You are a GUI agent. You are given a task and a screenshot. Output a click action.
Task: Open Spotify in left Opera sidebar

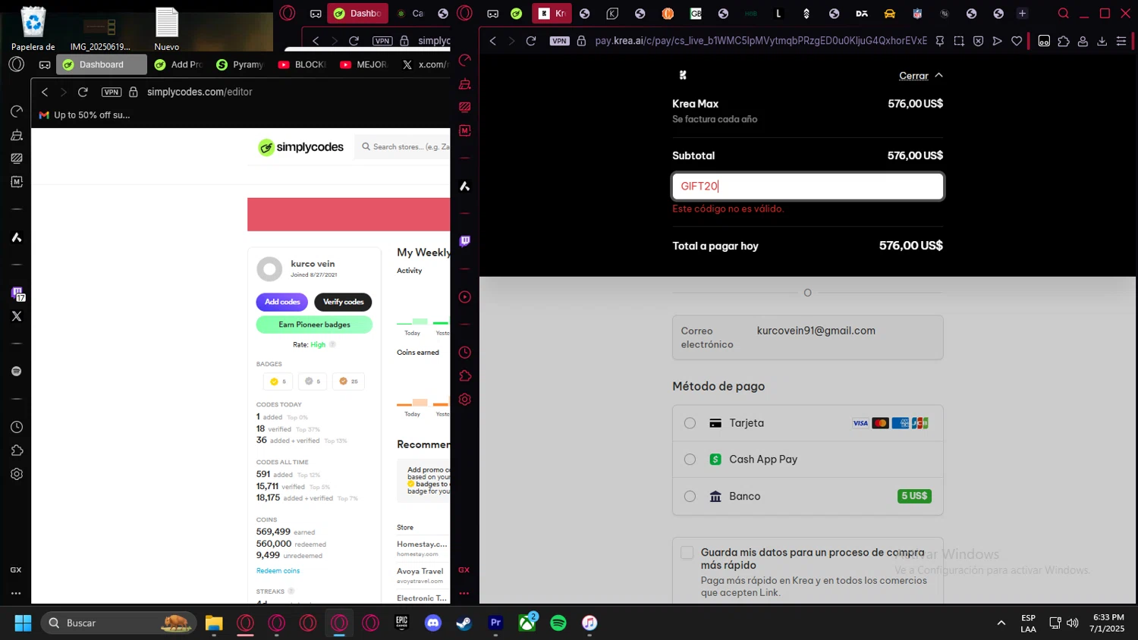(17, 372)
